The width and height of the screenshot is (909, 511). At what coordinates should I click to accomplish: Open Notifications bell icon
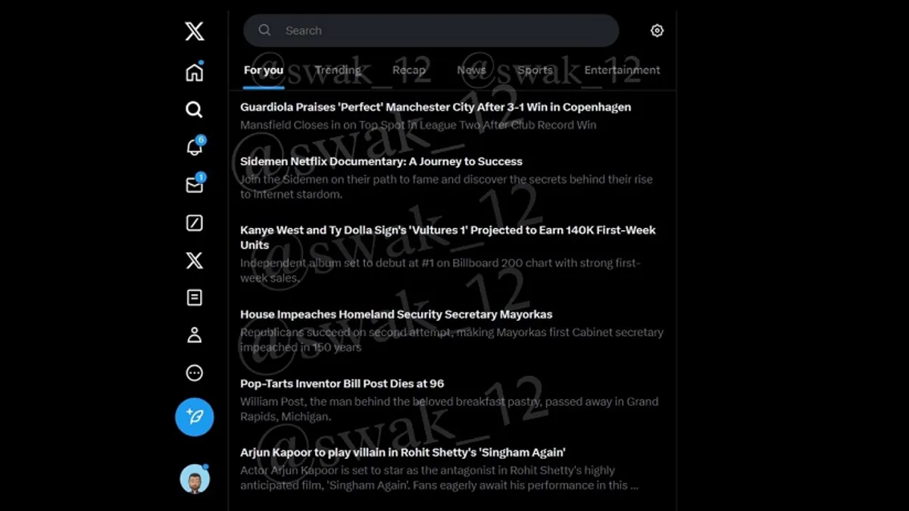195,147
